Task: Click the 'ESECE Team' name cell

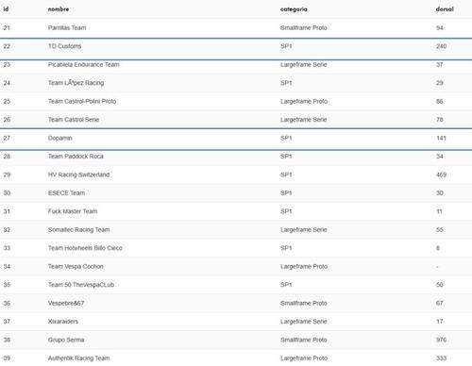Action: click(x=66, y=193)
